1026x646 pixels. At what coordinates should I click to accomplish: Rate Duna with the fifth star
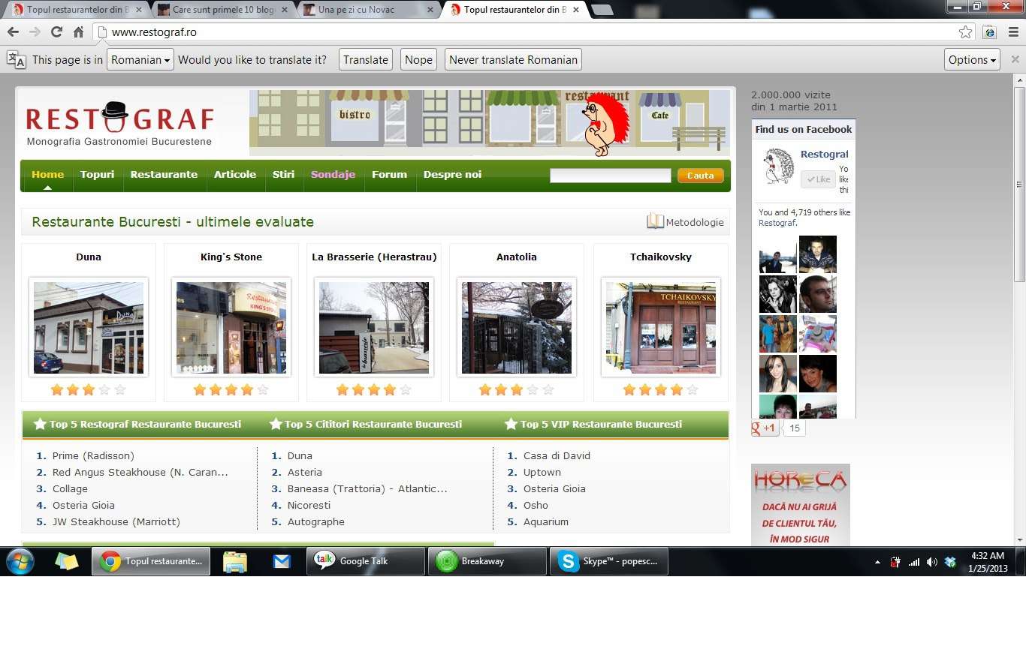click(120, 390)
